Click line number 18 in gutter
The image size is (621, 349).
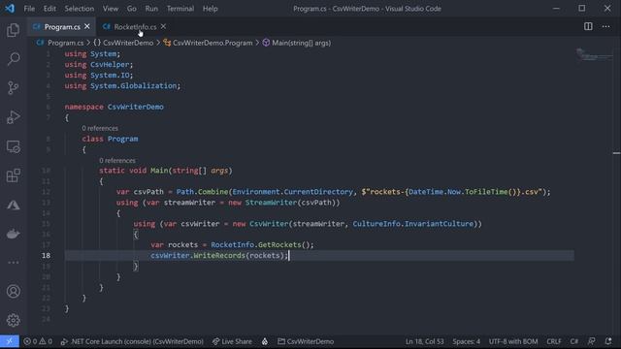point(46,256)
